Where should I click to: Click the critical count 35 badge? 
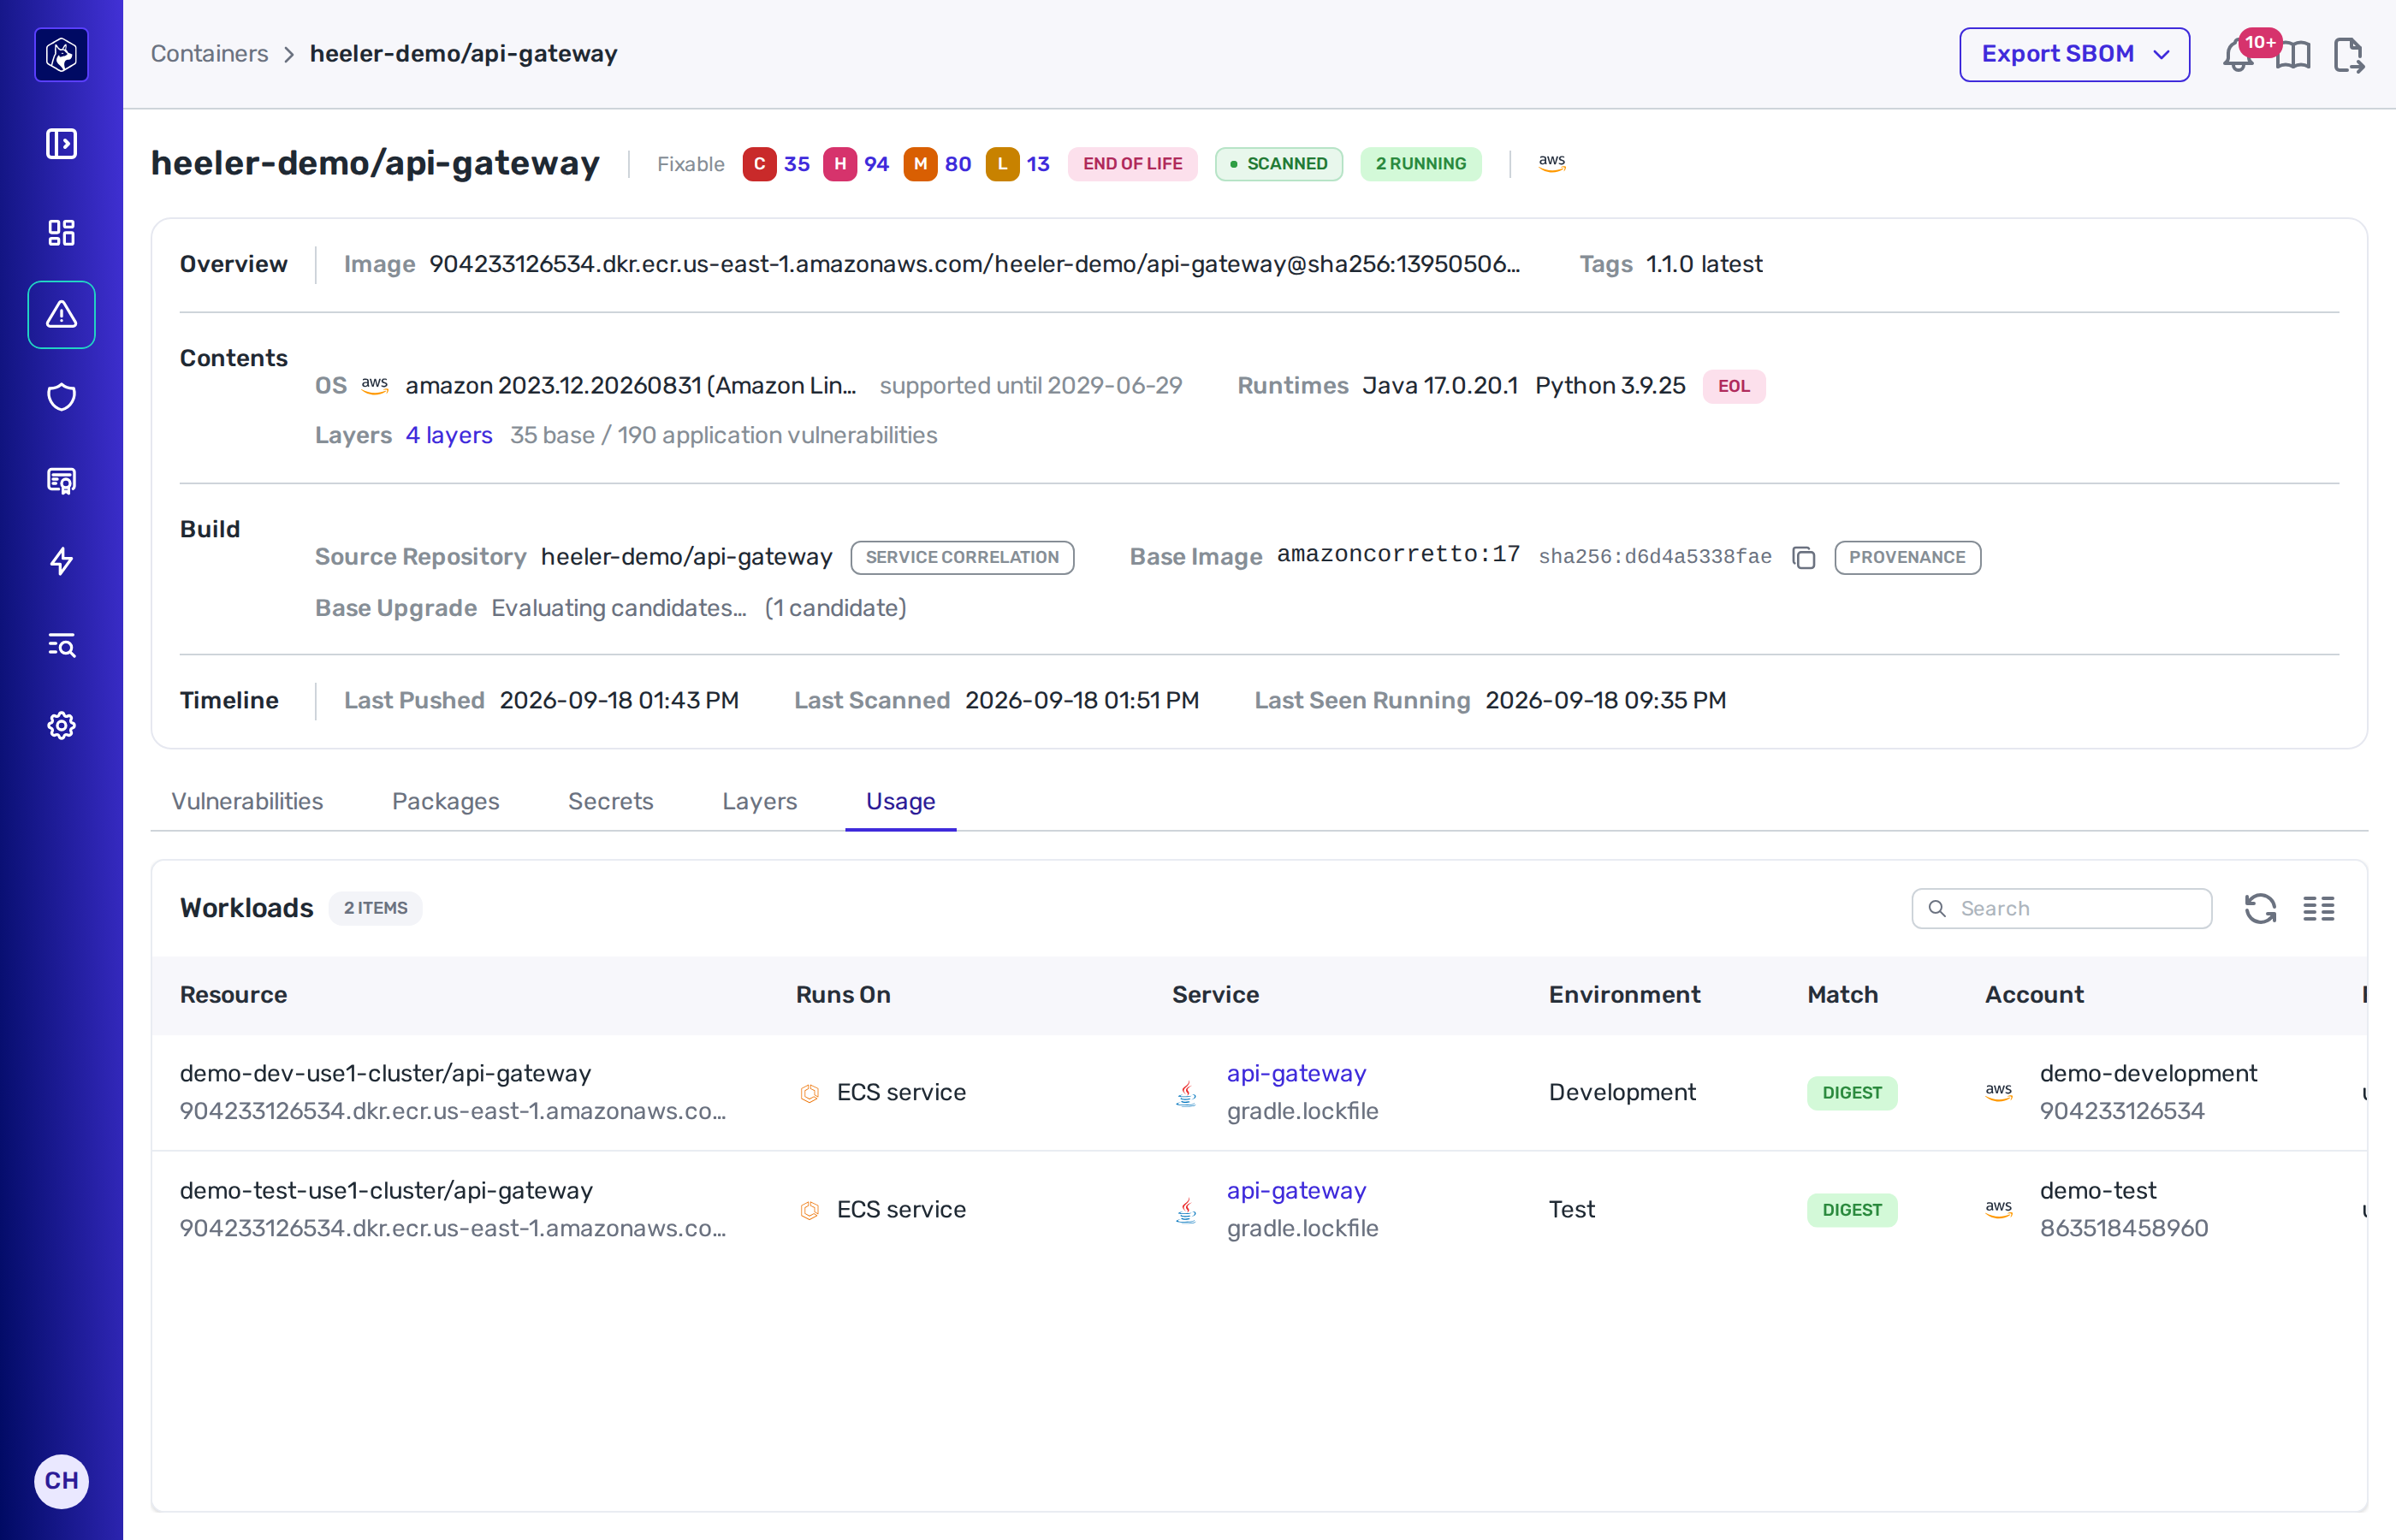[776, 164]
